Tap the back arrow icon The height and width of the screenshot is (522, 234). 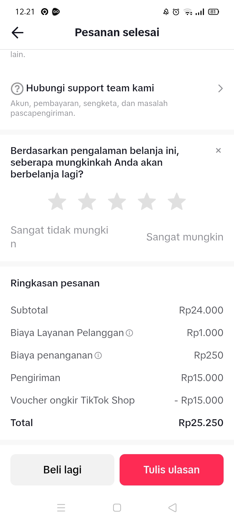click(x=18, y=33)
